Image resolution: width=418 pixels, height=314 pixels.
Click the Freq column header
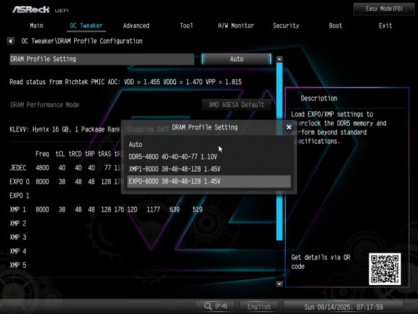(42, 154)
